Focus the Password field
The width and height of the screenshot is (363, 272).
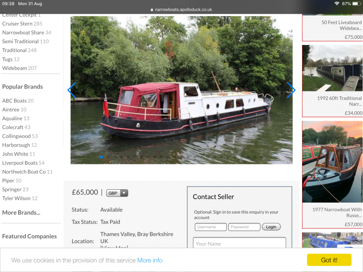(244, 227)
